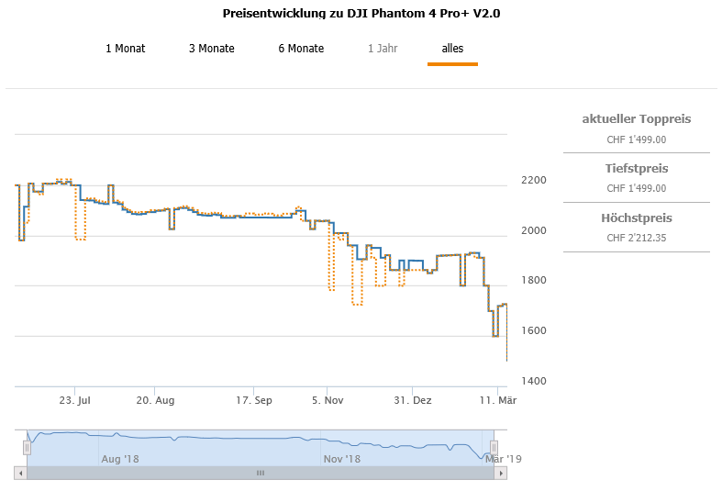Screen dimensions: 722x491
Task: Click the Aug '18 navigator label
Action: click(x=121, y=458)
